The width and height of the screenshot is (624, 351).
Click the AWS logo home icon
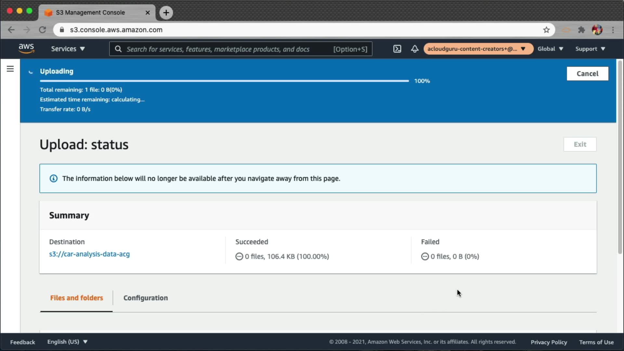[x=26, y=48]
